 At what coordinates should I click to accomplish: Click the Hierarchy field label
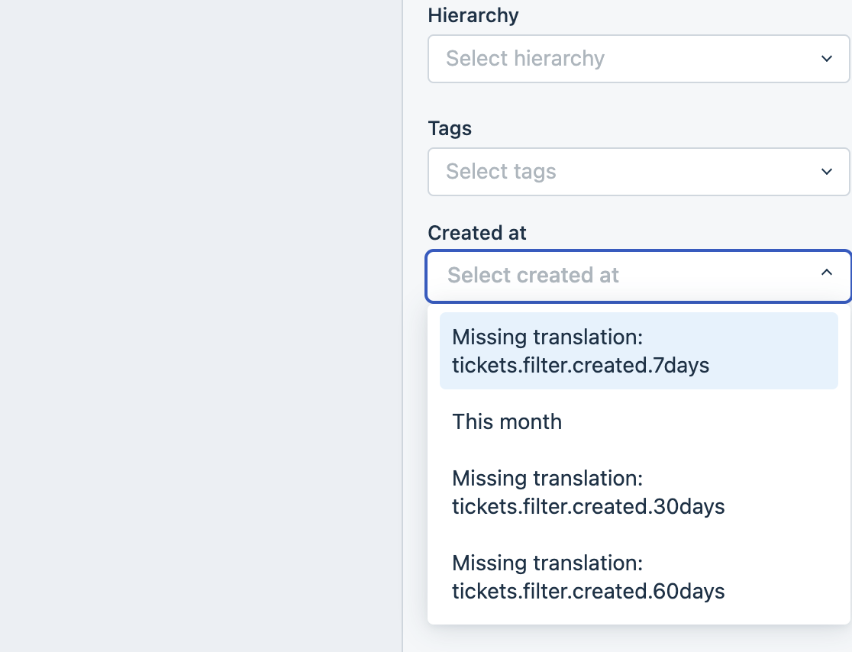(473, 15)
